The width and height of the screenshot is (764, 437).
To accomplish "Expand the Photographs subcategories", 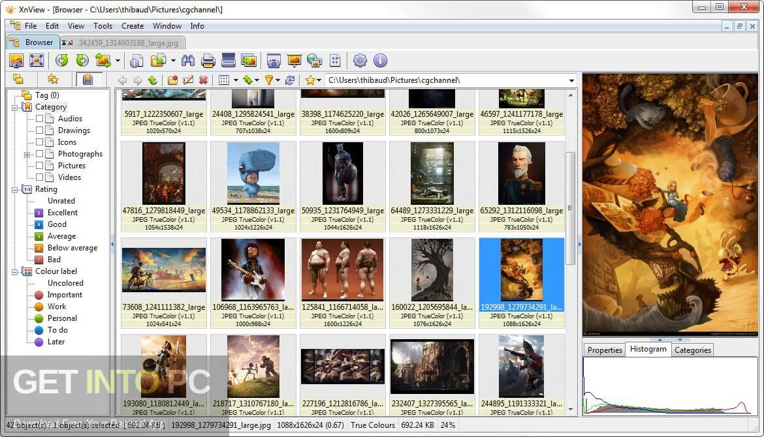I will (x=27, y=155).
